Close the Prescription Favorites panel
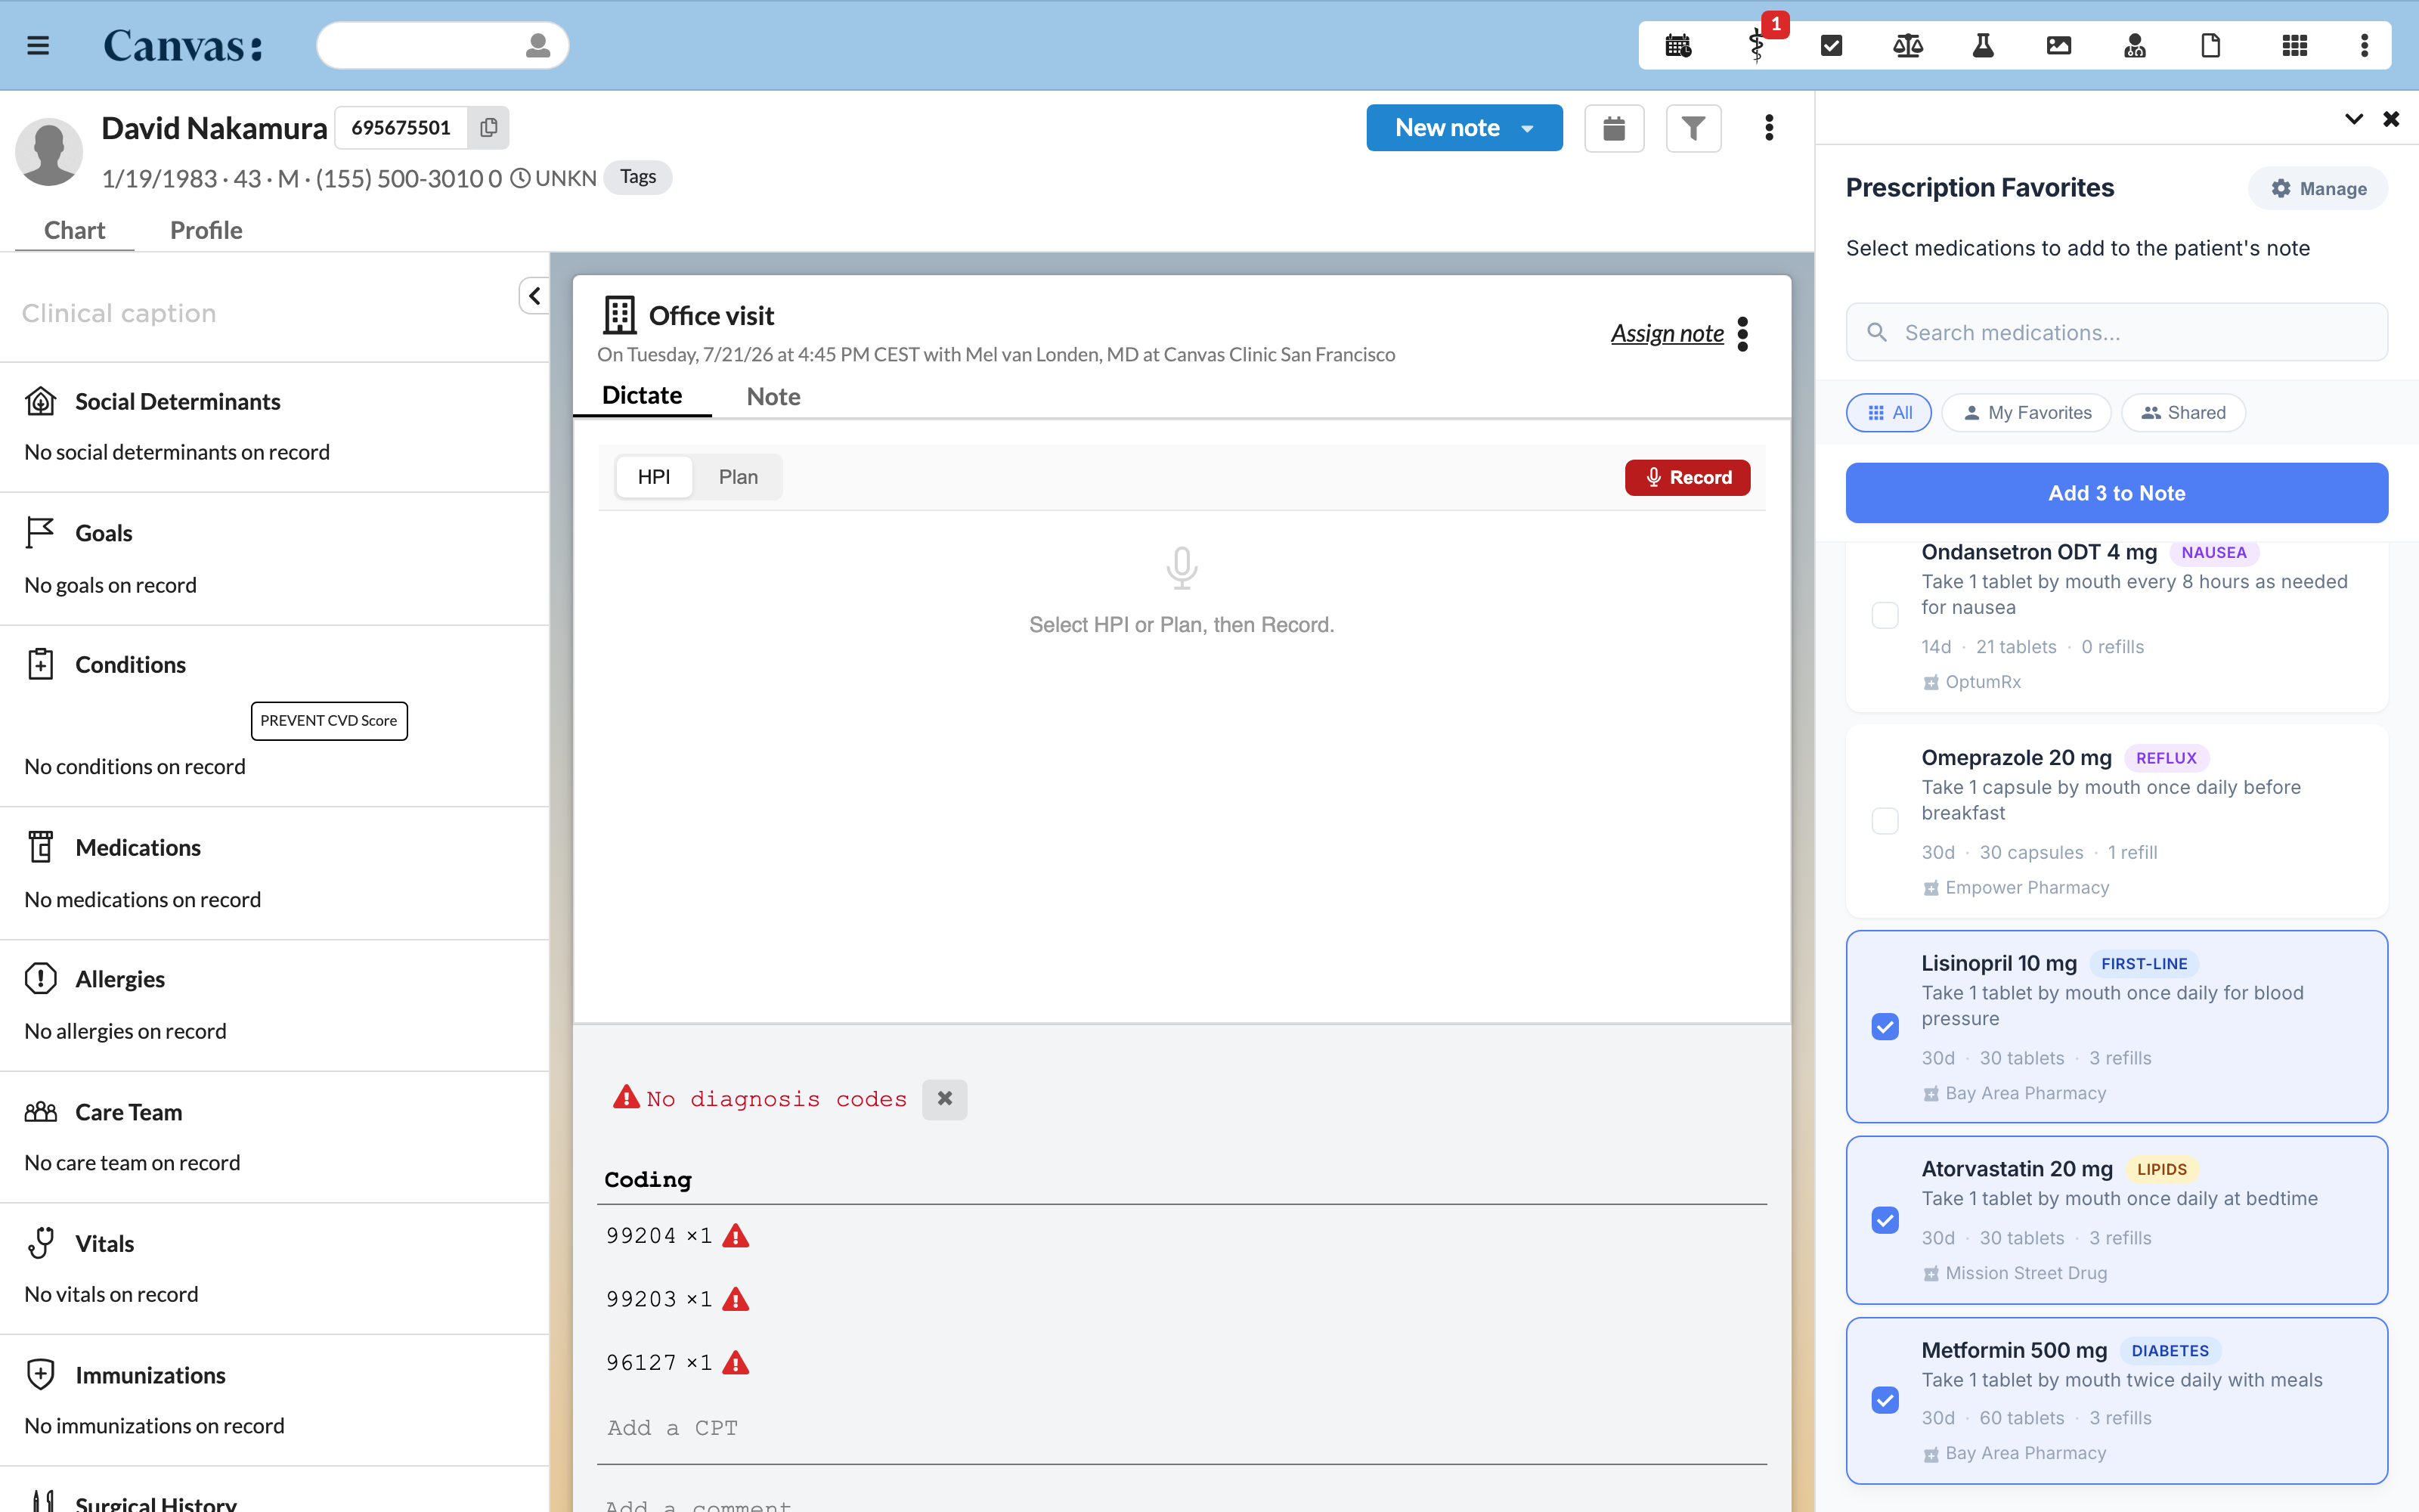The height and width of the screenshot is (1512, 2419). 2391,119
